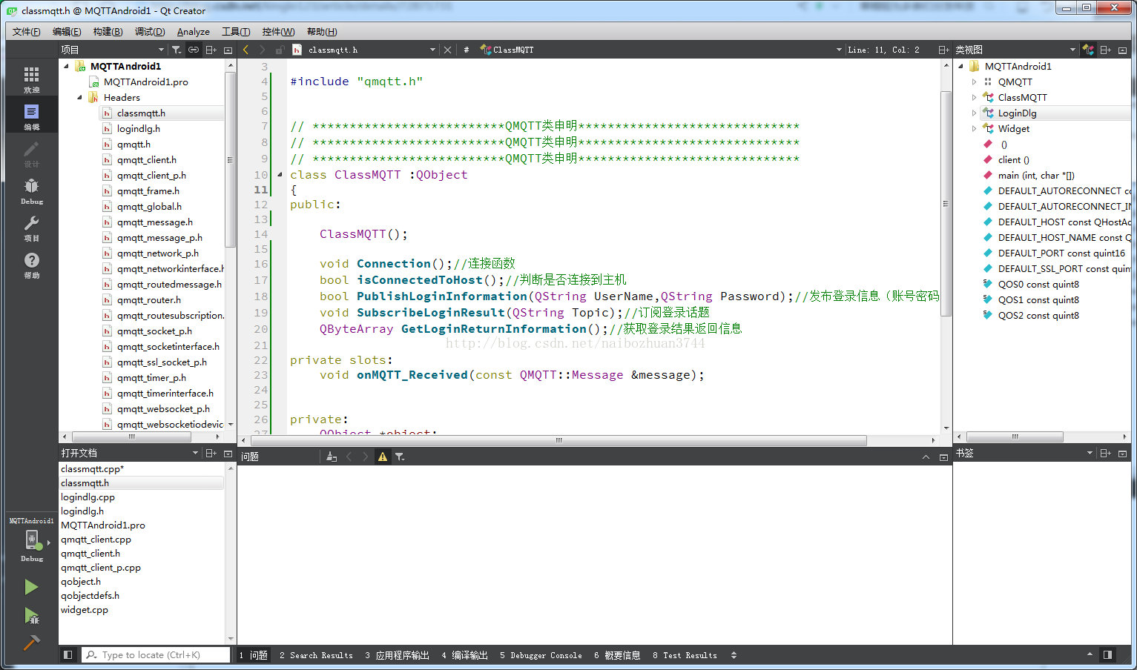The width and height of the screenshot is (1137, 670).
Task: Build project with hammer icon
Action: point(31,643)
